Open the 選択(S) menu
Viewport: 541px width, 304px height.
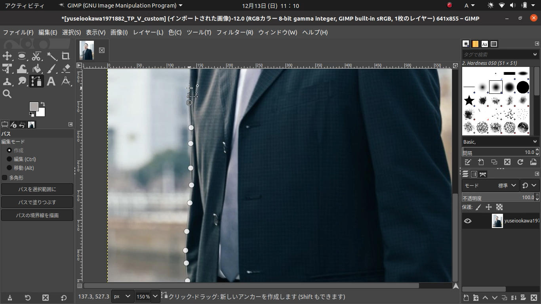click(x=71, y=32)
